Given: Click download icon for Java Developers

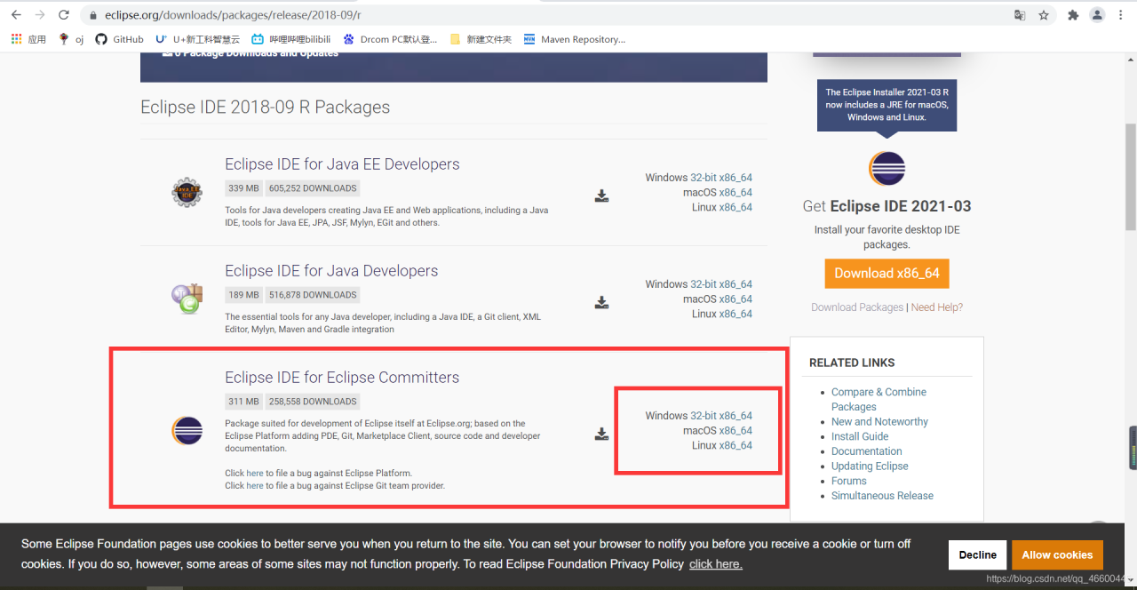Looking at the screenshot, I should 601,302.
